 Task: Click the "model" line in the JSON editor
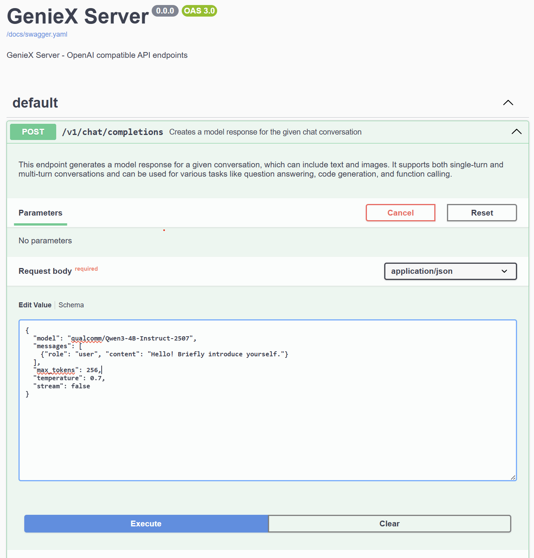115,339
